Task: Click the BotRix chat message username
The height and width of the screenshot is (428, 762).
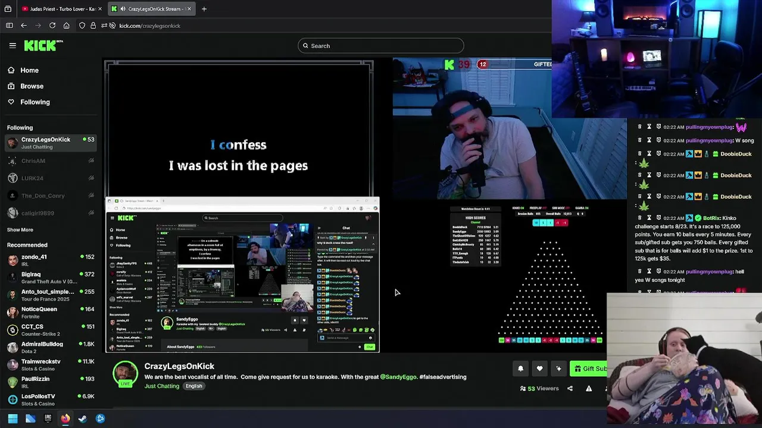Action: tap(712, 218)
